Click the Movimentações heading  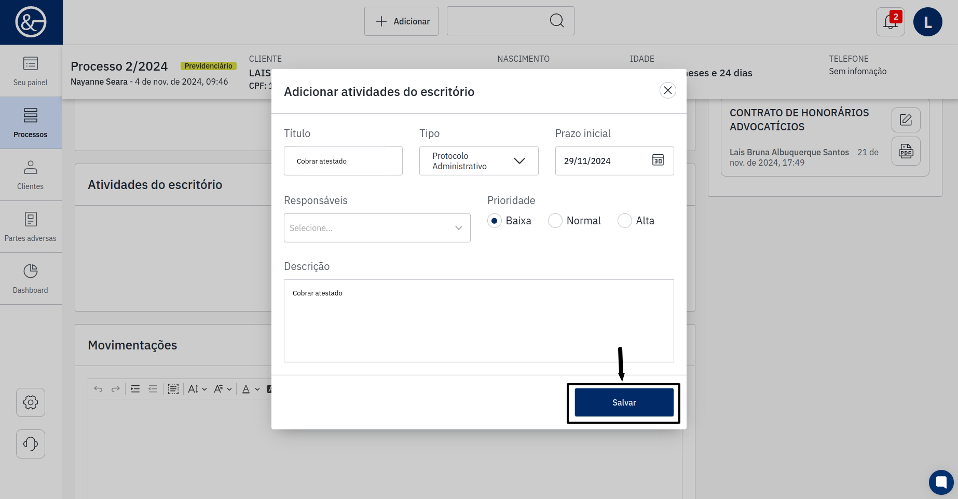click(x=132, y=345)
